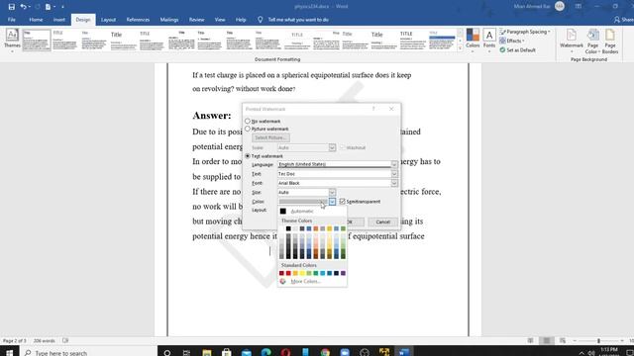634x356 pixels.
Task: Switch to the Insert tab
Action: tap(59, 20)
